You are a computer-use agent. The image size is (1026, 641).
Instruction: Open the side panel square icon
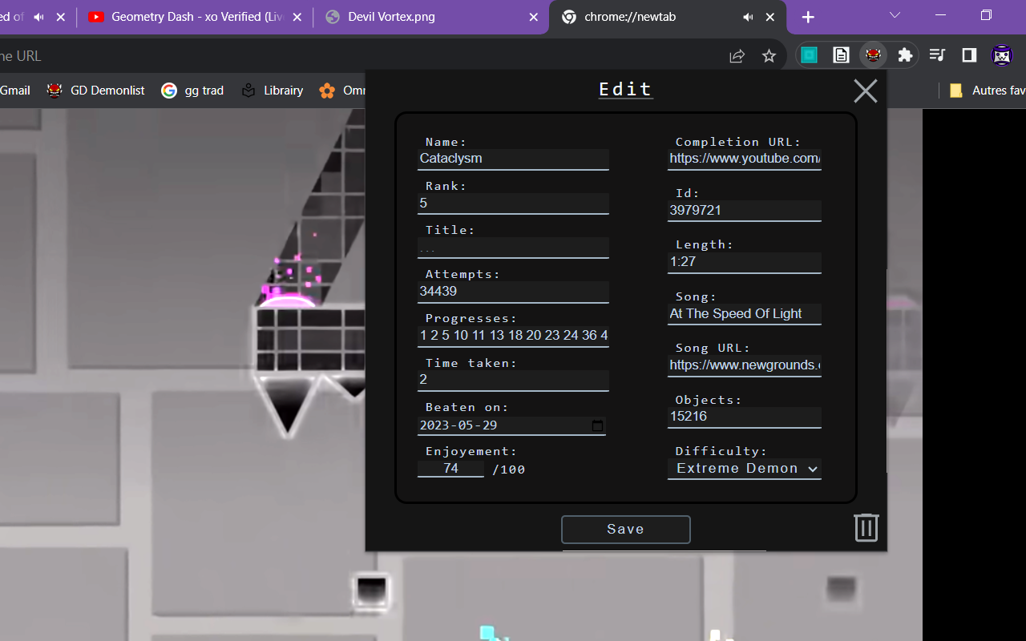pos(968,55)
